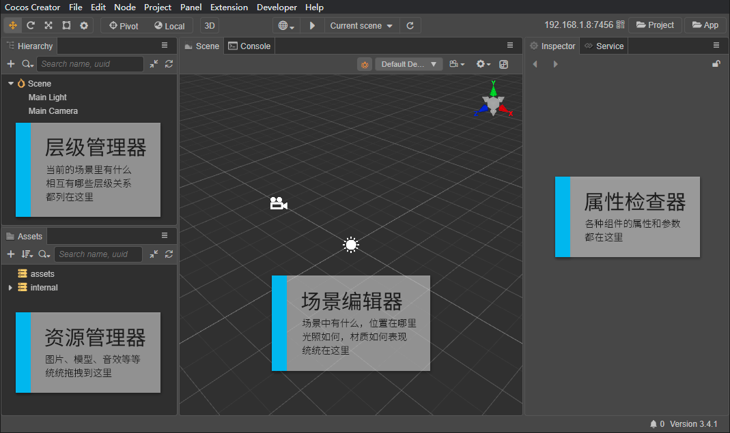Select the Scene root node
This screenshot has height=433, width=730.
39,84
